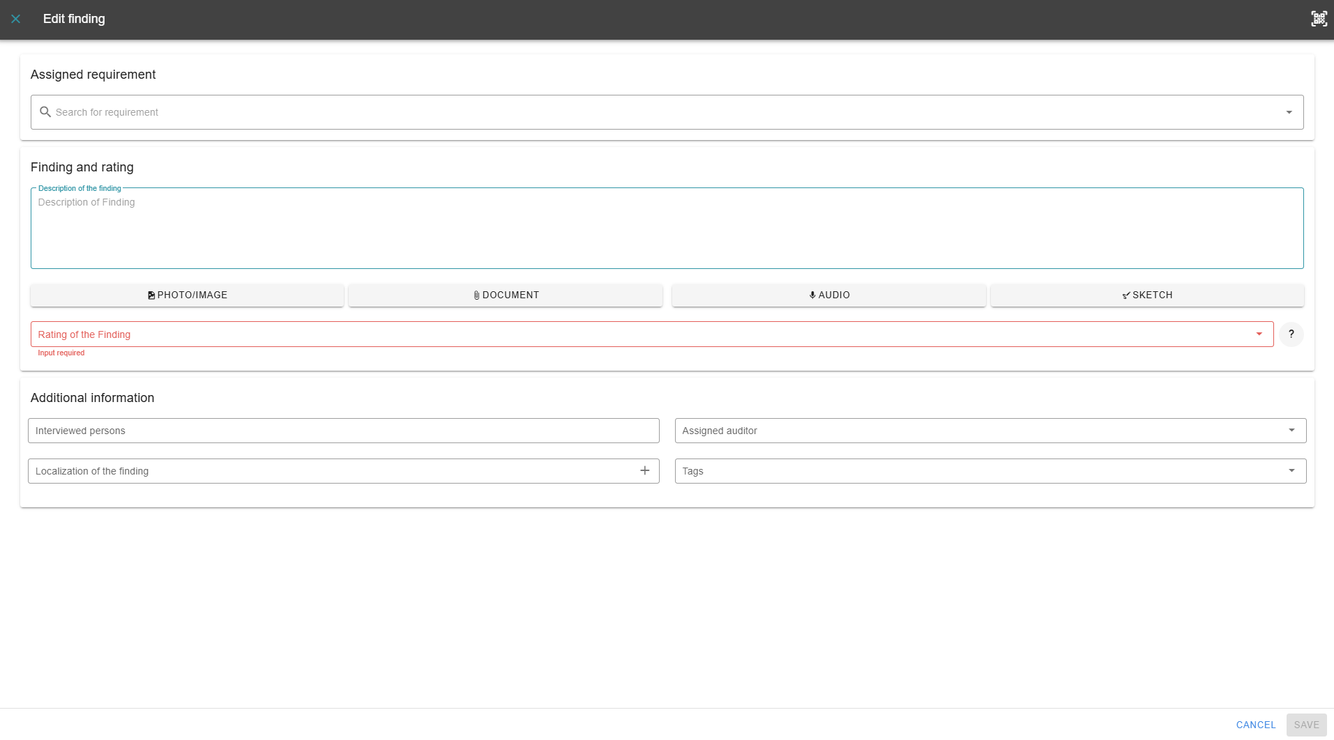Image resolution: width=1334 pixels, height=740 pixels.
Task: Expand the Search for requirement dropdown arrow
Action: pyautogui.click(x=1289, y=112)
